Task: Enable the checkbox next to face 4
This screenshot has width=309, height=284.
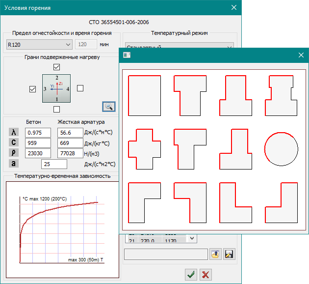Action: [x=80, y=88]
